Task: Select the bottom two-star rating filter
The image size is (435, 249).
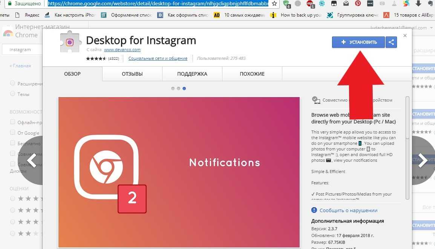Action: [12, 233]
